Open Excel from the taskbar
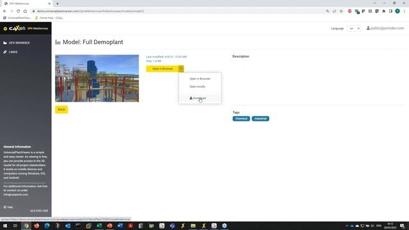 point(99,226)
